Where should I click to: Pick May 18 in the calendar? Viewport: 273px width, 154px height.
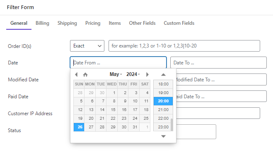(145, 110)
